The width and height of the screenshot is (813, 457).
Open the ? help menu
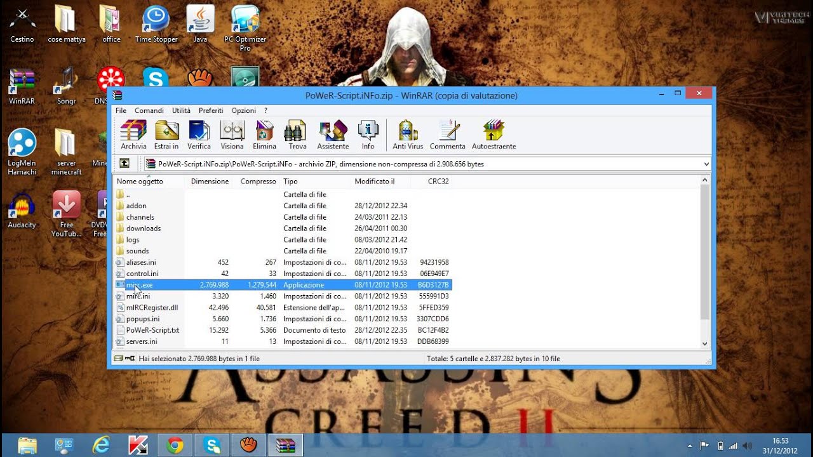point(265,110)
